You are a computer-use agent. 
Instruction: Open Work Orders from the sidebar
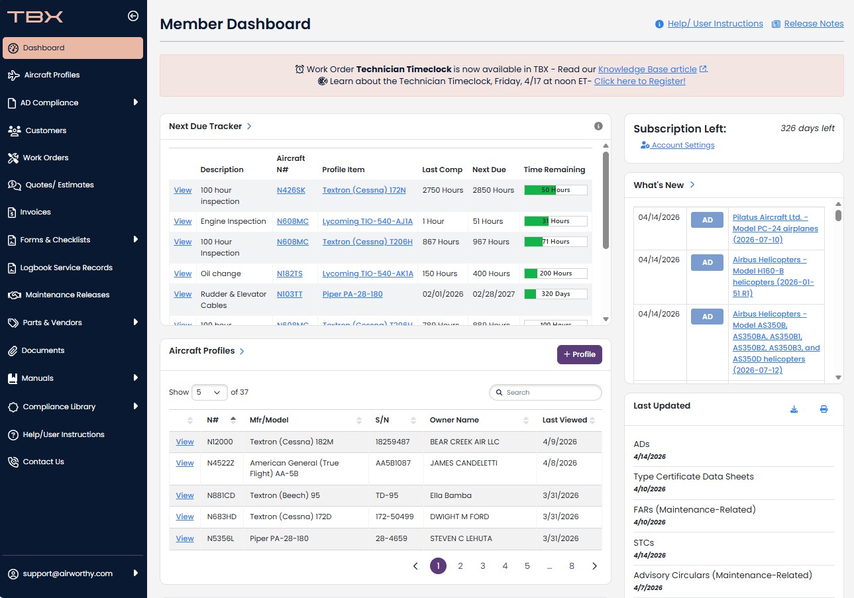click(45, 158)
